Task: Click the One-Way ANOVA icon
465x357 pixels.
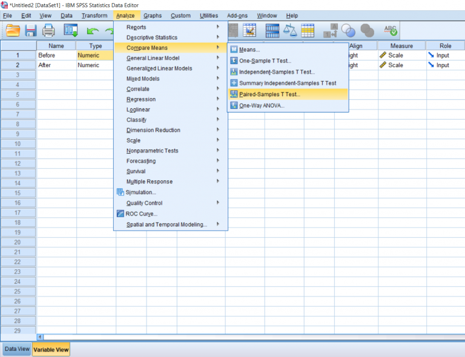Action: click(x=234, y=105)
